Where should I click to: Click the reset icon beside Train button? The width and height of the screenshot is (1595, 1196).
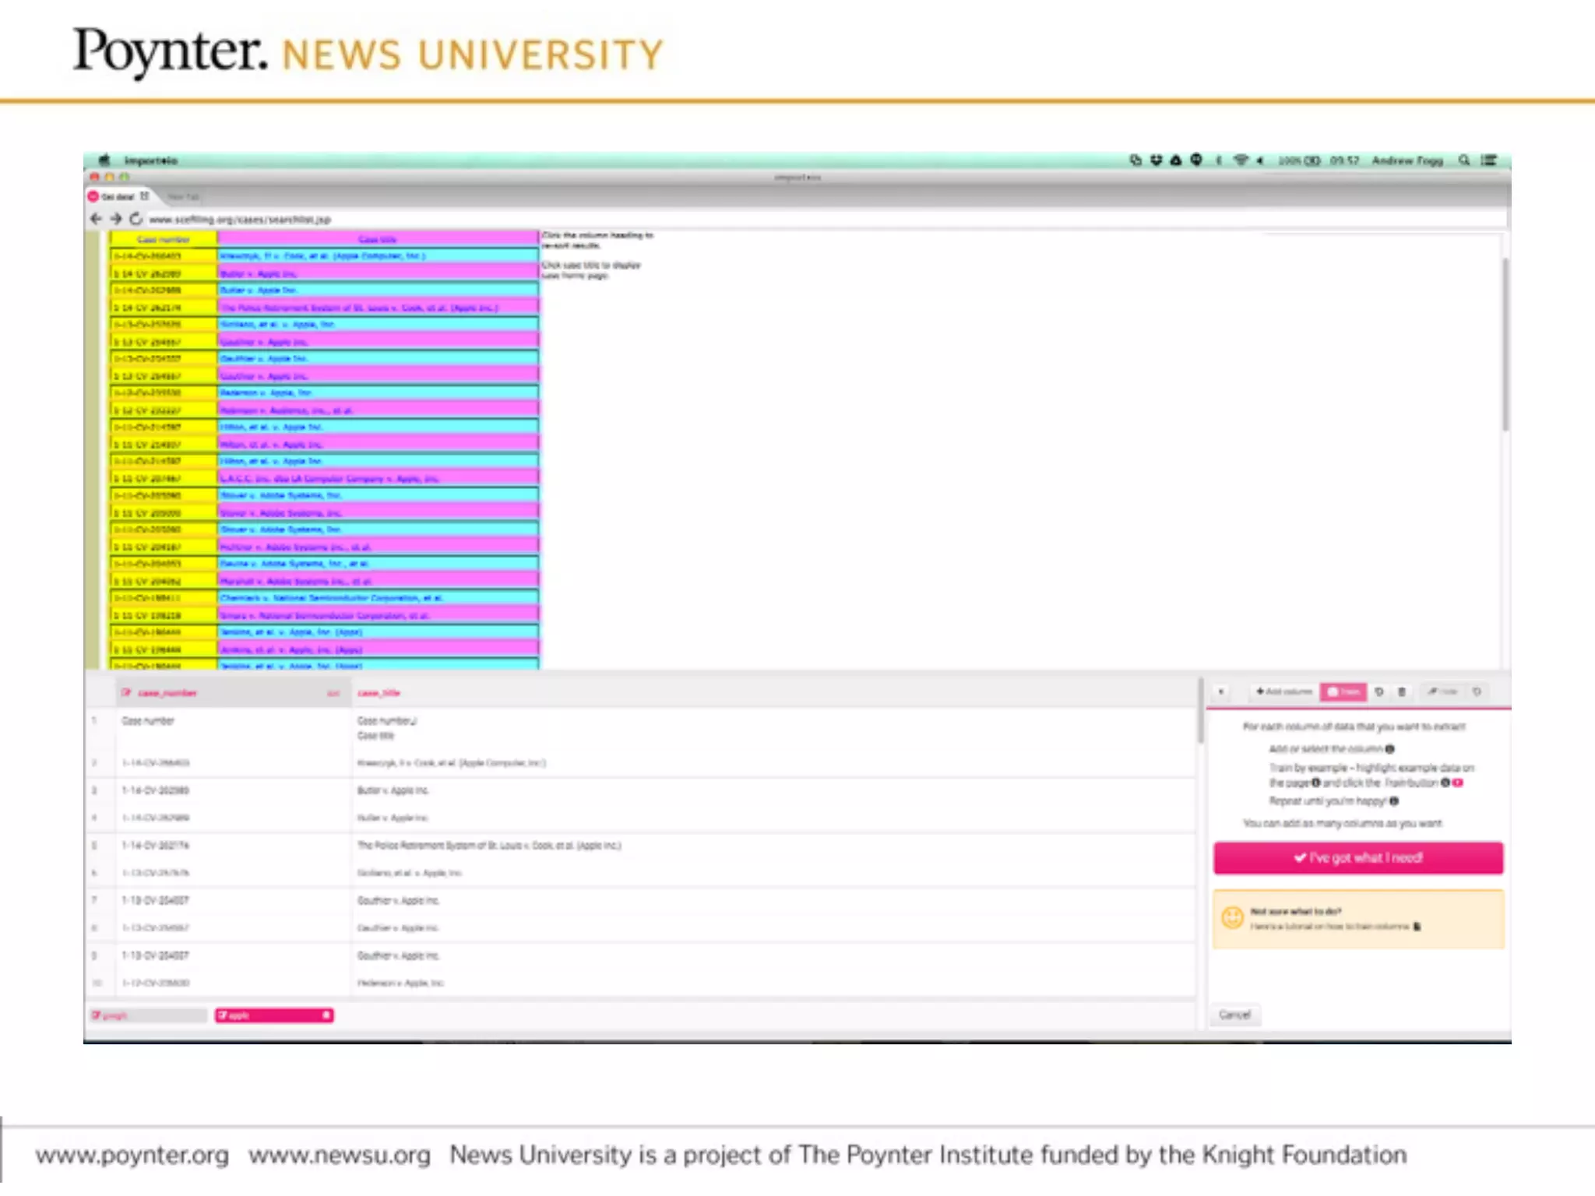click(1379, 691)
